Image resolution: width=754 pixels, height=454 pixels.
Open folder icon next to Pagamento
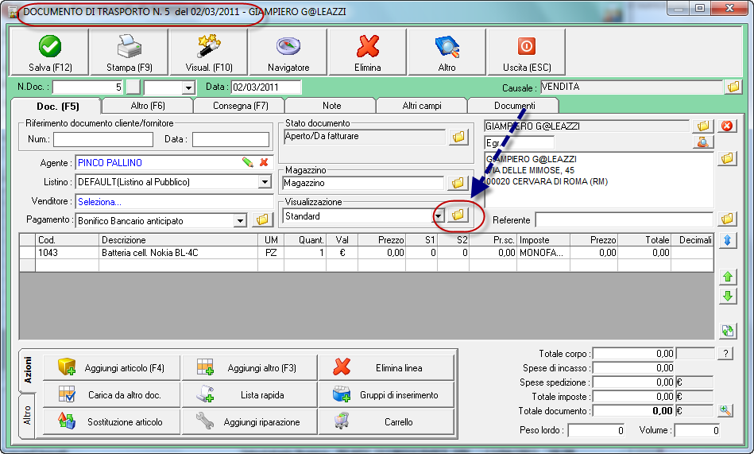click(x=262, y=220)
